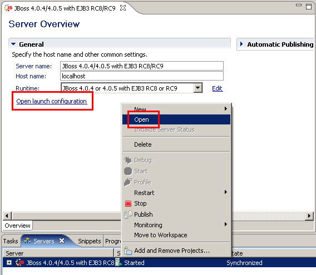316x275 pixels.
Task: Click the Publish icon in context menu
Action: point(128,214)
